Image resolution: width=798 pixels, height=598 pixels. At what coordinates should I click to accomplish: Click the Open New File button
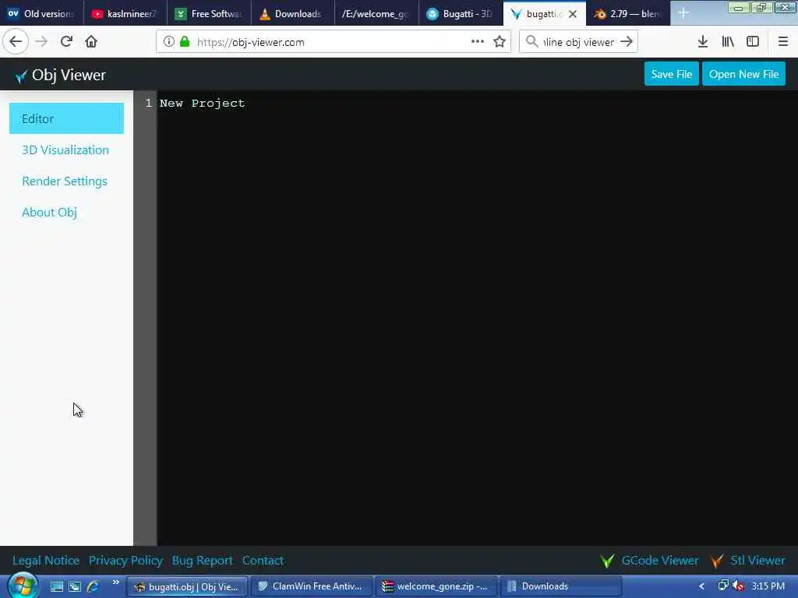pos(743,74)
